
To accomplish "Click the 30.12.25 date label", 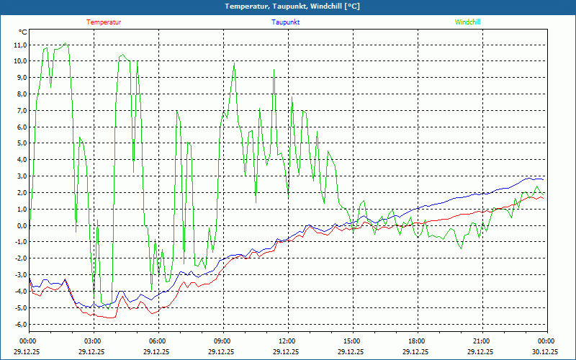I will tap(545, 352).
